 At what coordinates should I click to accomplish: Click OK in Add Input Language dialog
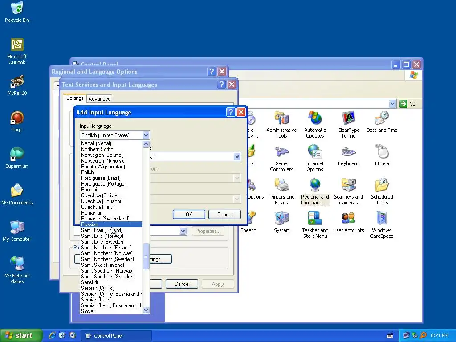tap(189, 214)
